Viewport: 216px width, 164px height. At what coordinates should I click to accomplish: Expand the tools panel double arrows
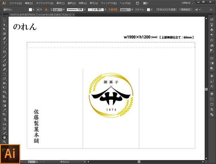2,14
